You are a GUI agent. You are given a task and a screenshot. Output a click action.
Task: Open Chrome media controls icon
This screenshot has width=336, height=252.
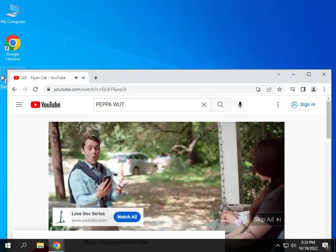pos(292,89)
